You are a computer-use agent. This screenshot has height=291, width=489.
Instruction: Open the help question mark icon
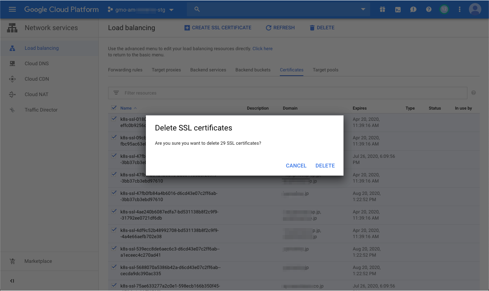point(428,9)
